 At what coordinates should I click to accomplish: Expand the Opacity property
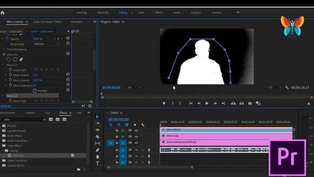(2, 38)
